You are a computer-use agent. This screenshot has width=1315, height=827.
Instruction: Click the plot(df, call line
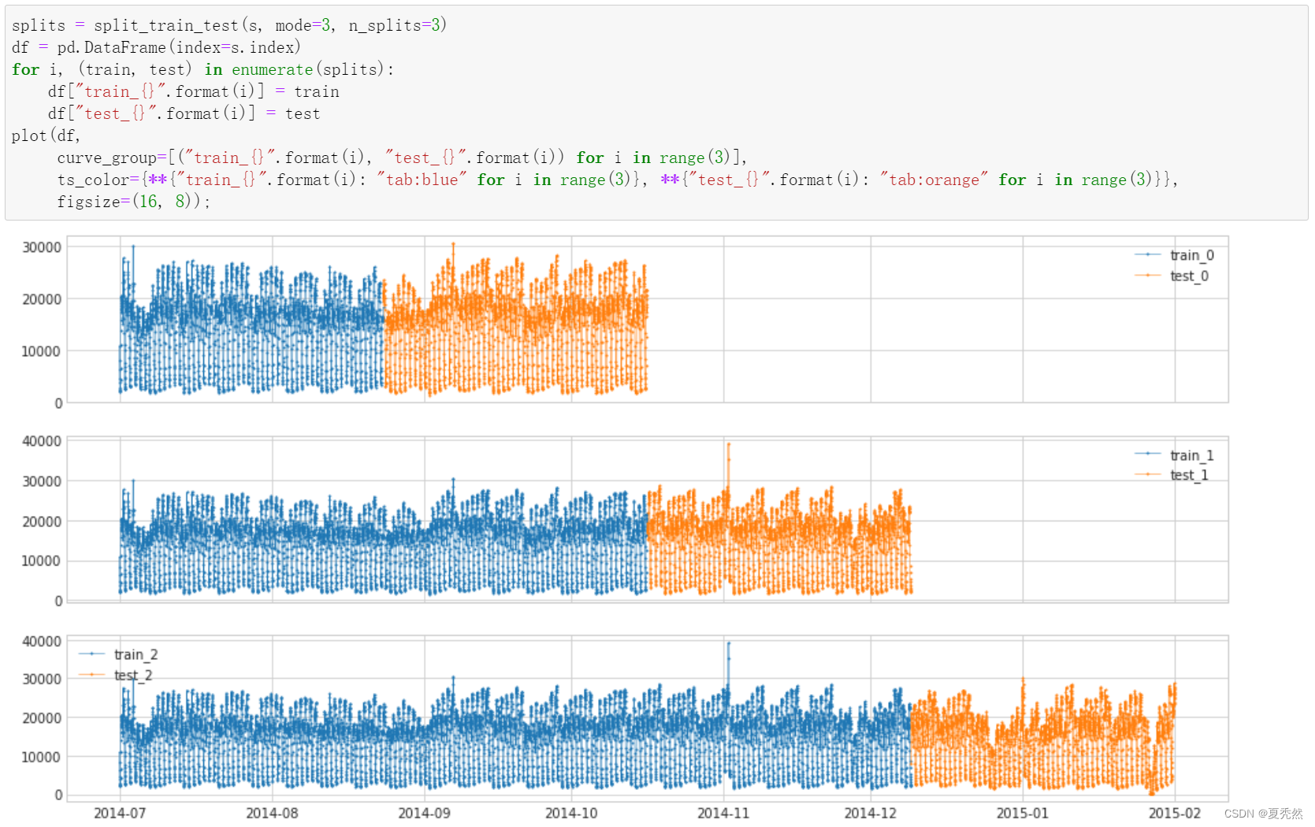point(46,135)
